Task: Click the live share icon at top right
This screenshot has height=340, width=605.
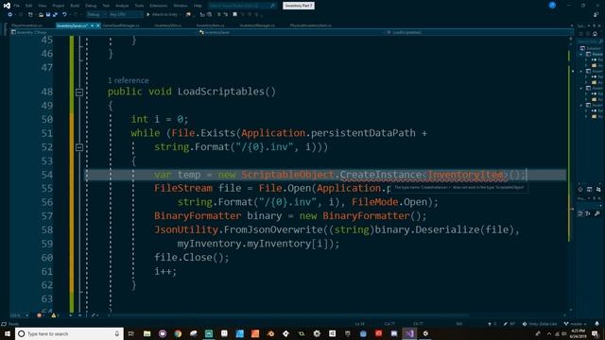Action: point(596,15)
